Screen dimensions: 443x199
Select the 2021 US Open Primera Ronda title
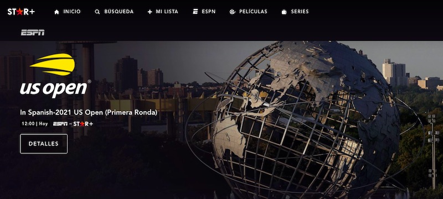[89, 112]
